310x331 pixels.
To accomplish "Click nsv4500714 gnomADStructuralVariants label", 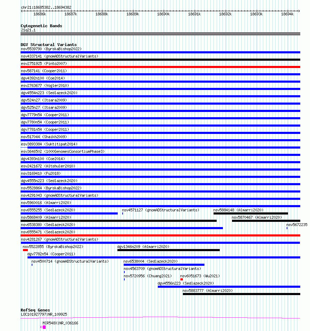I will 70,261.
